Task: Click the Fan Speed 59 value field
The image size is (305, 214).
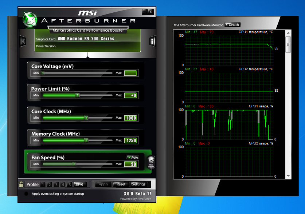Action: coord(130,164)
